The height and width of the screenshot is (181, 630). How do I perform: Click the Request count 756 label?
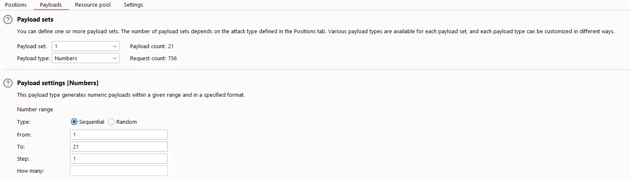pyautogui.click(x=153, y=59)
